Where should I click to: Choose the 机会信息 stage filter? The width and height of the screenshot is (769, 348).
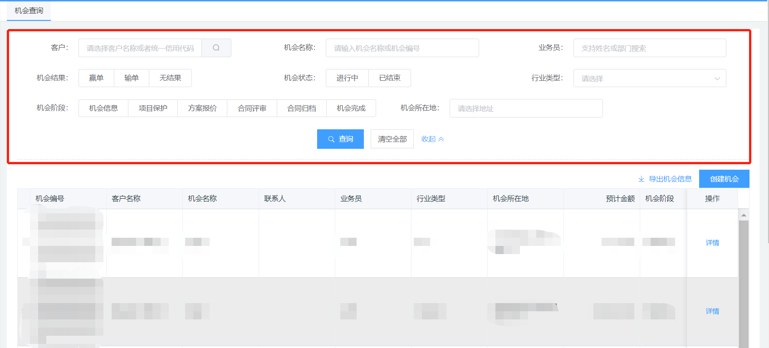pos(103,108)
